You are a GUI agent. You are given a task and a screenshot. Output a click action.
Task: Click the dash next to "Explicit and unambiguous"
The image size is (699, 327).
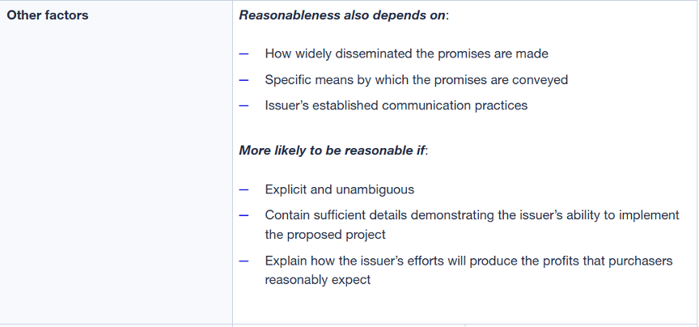(244, 189)
